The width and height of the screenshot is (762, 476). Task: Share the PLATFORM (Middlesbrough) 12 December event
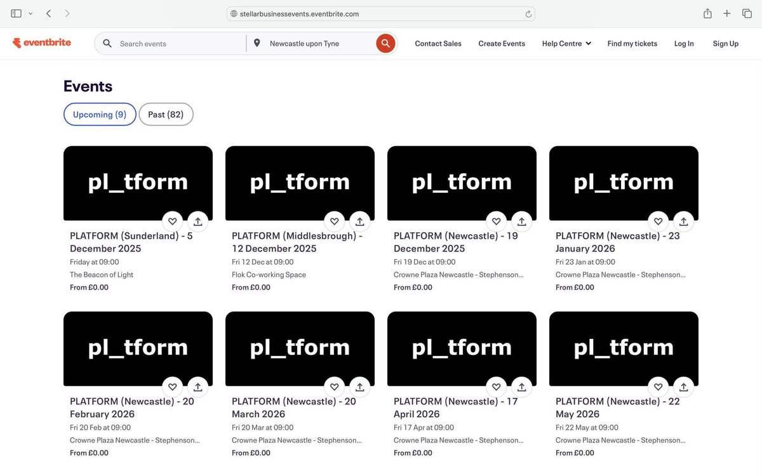click(359, 221)
